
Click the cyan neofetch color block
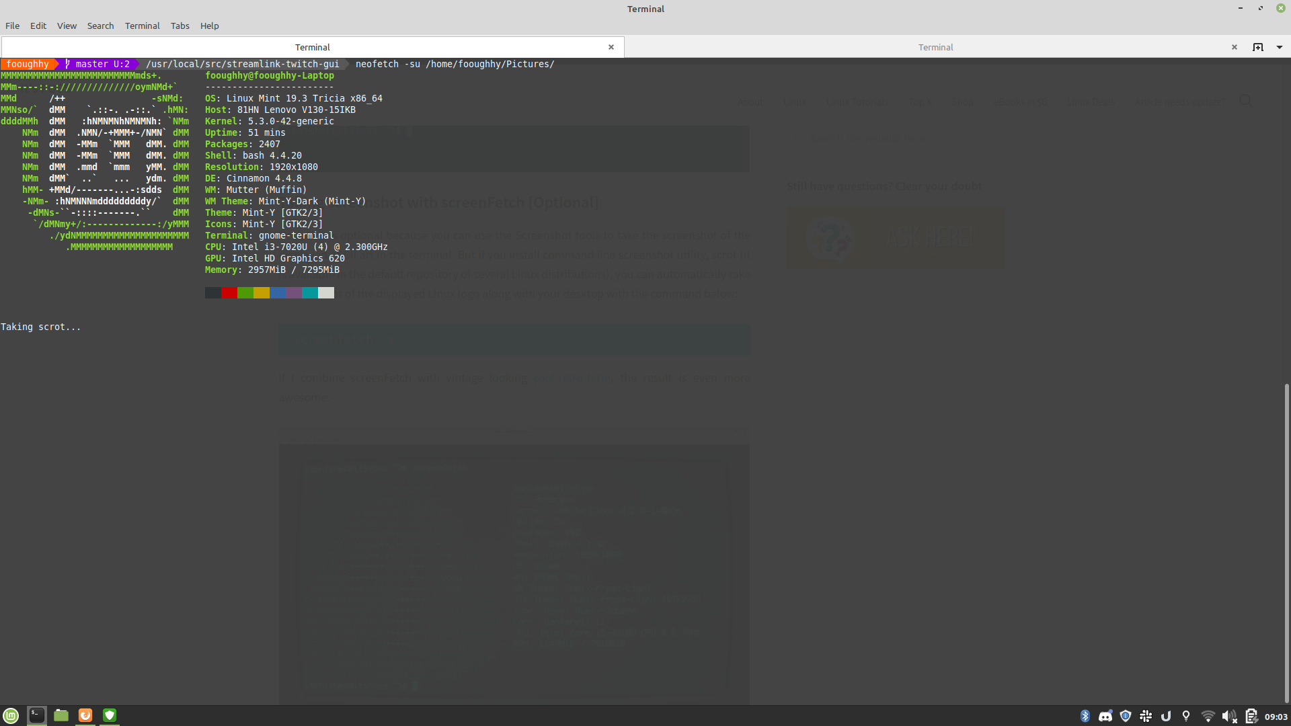point(310,292)
